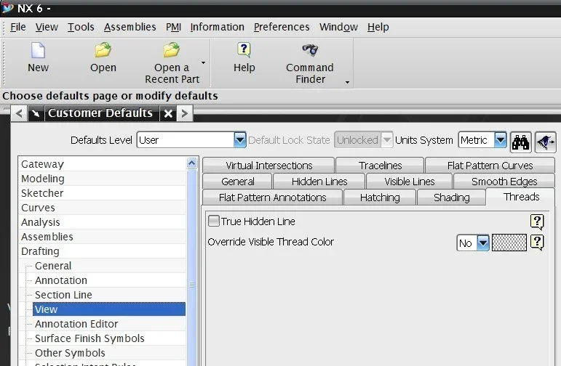The width and height of the screenshot is (561, 366).
Task: Open the Tools menu
Action: point(81,27)
